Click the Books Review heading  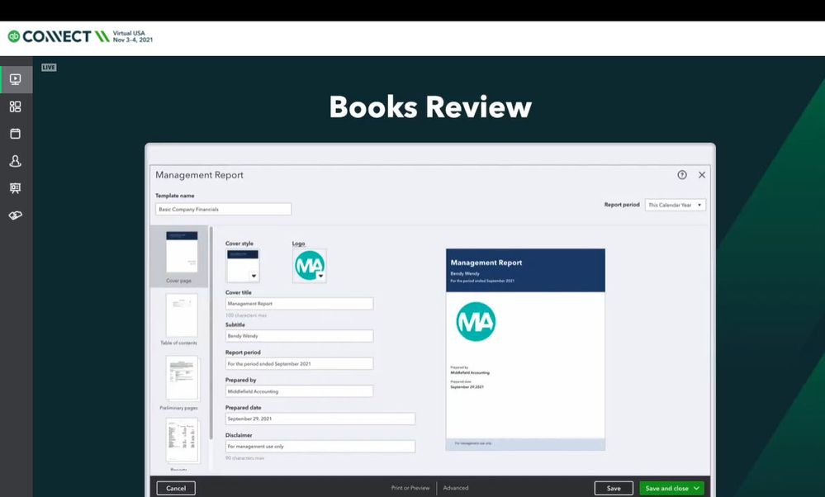[430, 106]
